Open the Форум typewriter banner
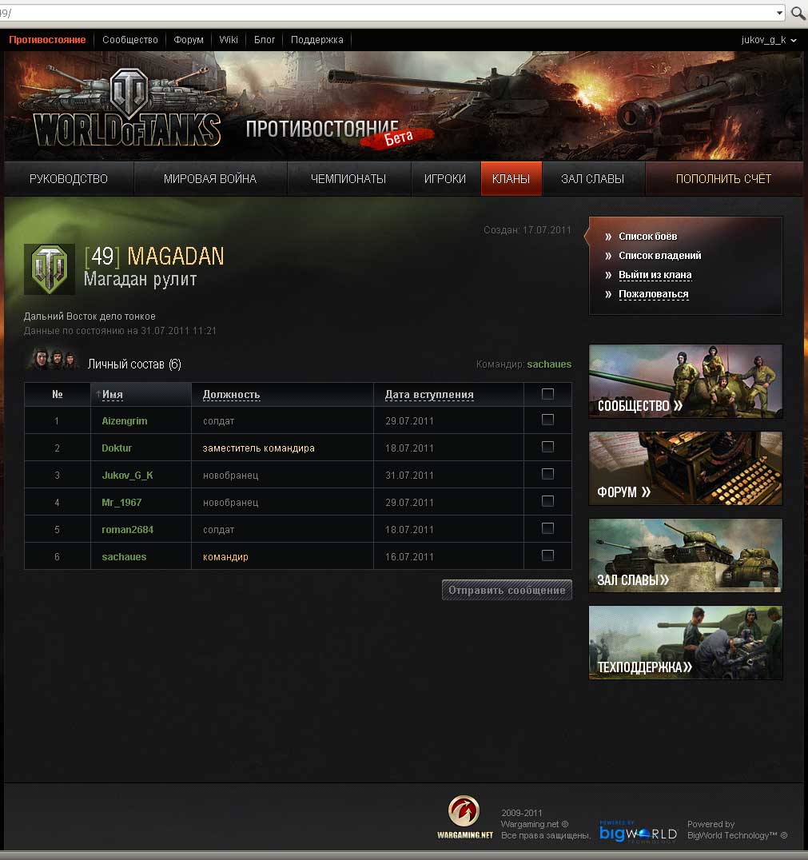The width and height of the screenshot is (808, 860). 685,468
